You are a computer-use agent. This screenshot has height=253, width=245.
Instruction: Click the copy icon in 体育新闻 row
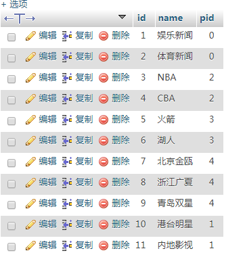coord(67,57)
